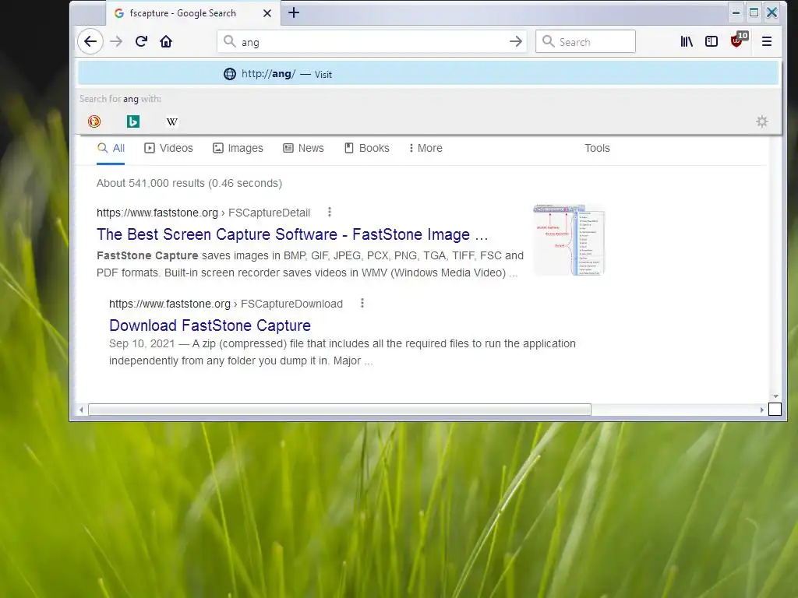This screenshot has height=598, width=798.
Task: Reload the current page
Action: (142, 42)
